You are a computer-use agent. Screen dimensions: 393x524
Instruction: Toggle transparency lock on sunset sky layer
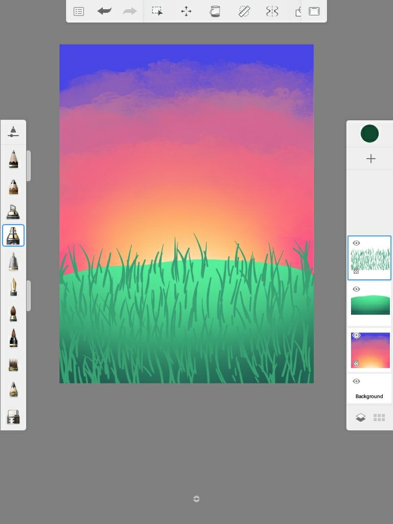(x=356, y=363)
